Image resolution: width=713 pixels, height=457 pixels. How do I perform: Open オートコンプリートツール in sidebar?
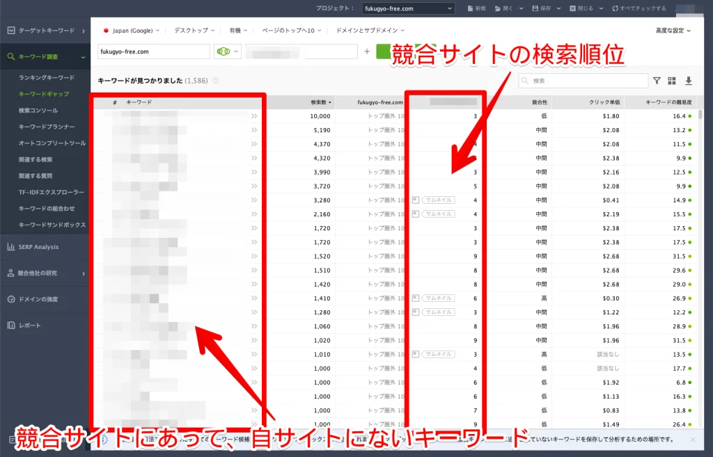pyautogui.click(x=52, y=143)
